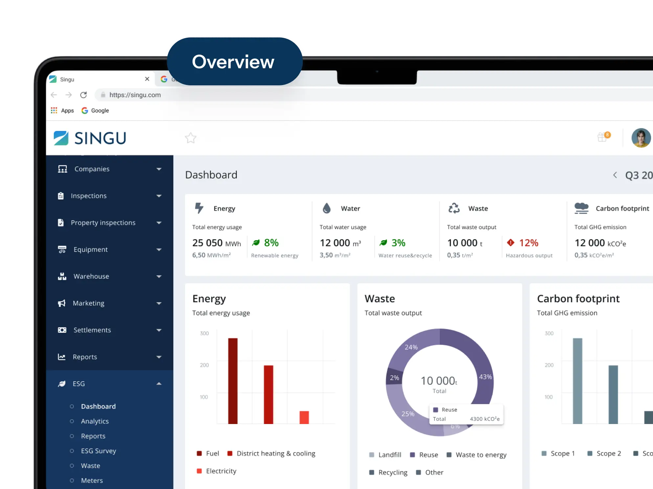
Task: Expand the Settlements menu arrow
Action: [159, 330]
